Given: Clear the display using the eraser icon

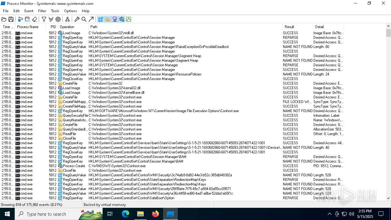Looking at the screenshot, I should tap(35, 19).
